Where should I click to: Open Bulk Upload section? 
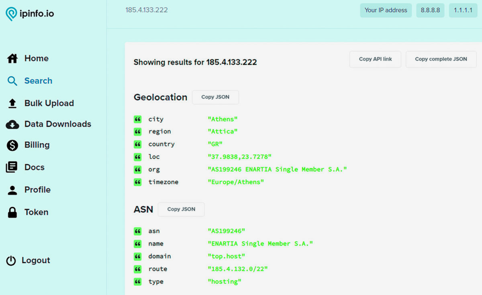pos(49,103)
